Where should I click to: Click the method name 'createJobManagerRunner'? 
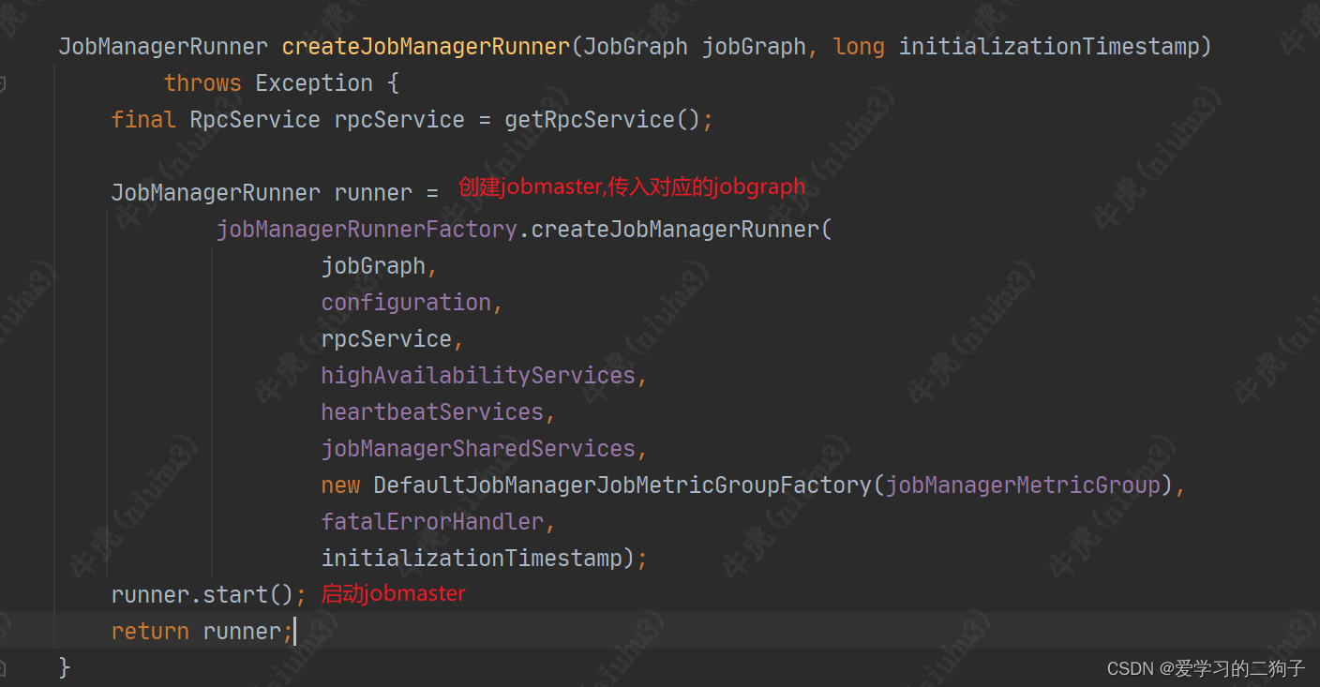[x=425, y=46]
